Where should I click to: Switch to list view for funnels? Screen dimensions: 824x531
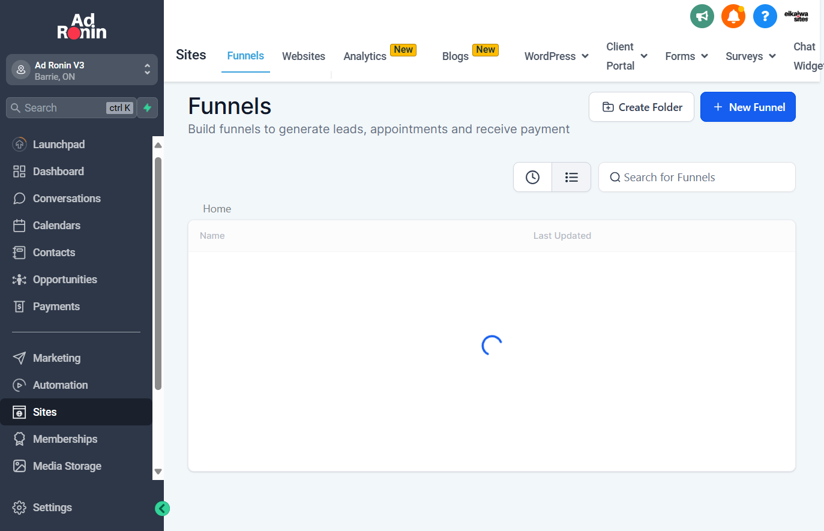point(571,177)
